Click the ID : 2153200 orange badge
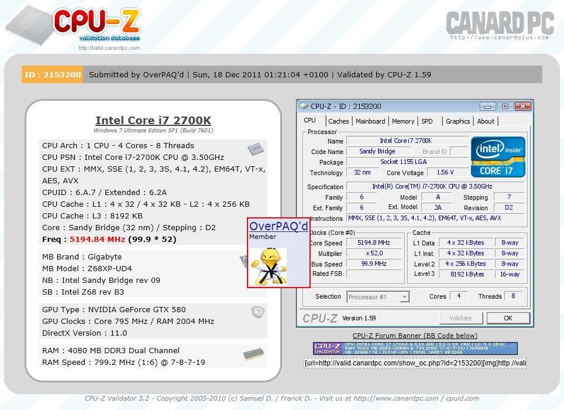The image size is (564, 410). [53, 74]
